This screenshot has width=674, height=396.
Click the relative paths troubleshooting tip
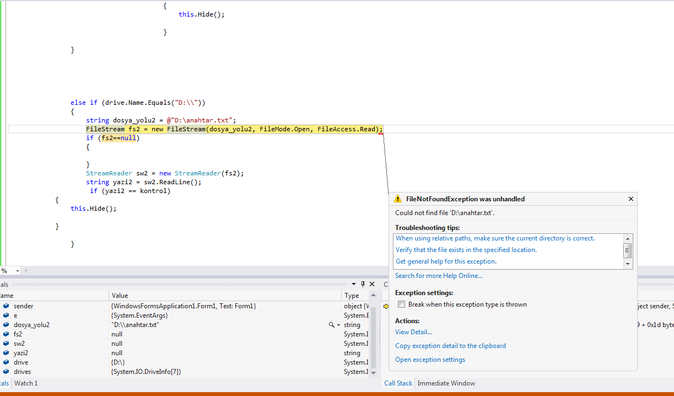[495, 238]
